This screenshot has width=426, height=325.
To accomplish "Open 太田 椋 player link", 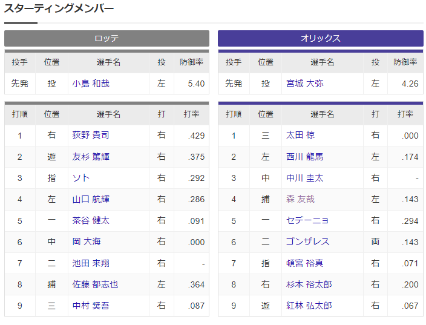I will [x=300, y=135].
